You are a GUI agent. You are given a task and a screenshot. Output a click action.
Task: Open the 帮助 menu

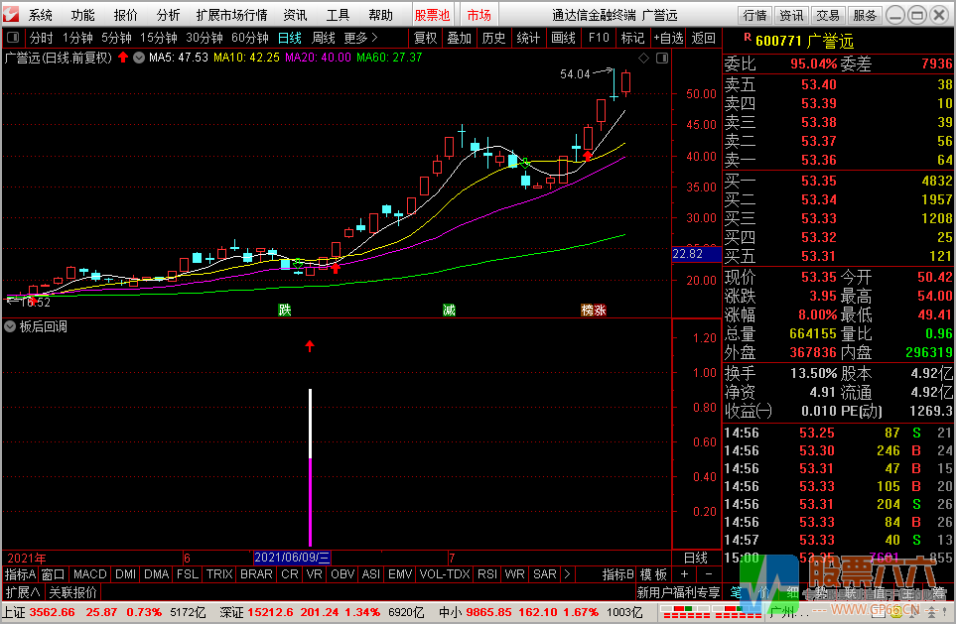tap(380, 15)
